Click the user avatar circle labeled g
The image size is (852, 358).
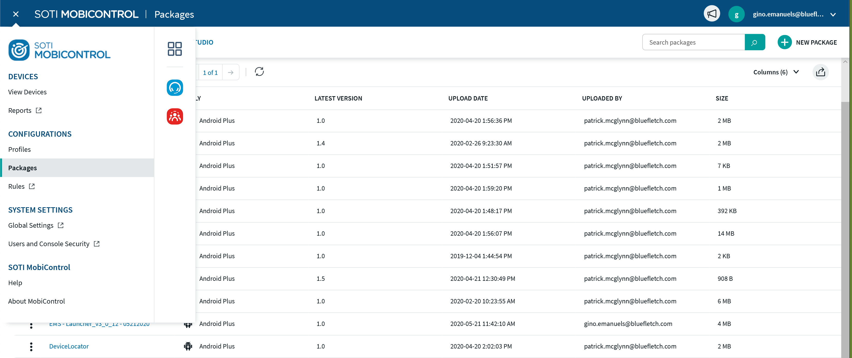pyautogui.click(x=736, y=14)
